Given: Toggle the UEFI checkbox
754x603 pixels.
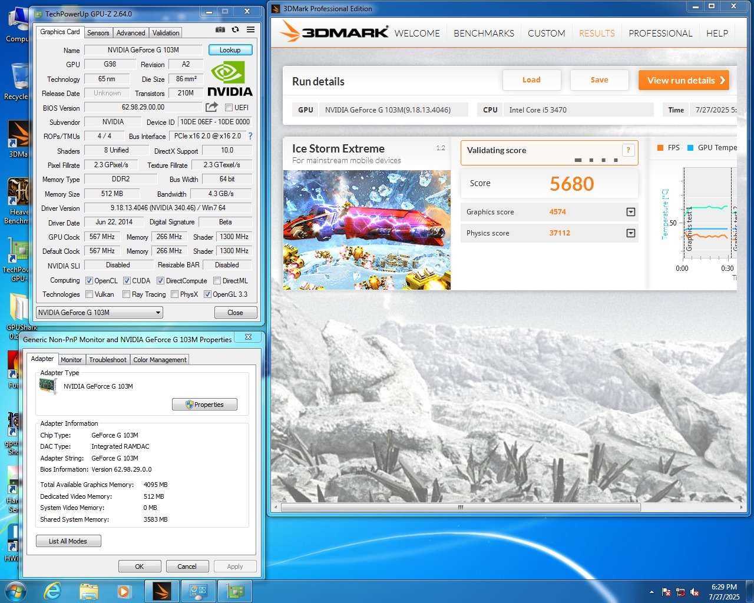Looking at the screenshot, I should 229,108.
